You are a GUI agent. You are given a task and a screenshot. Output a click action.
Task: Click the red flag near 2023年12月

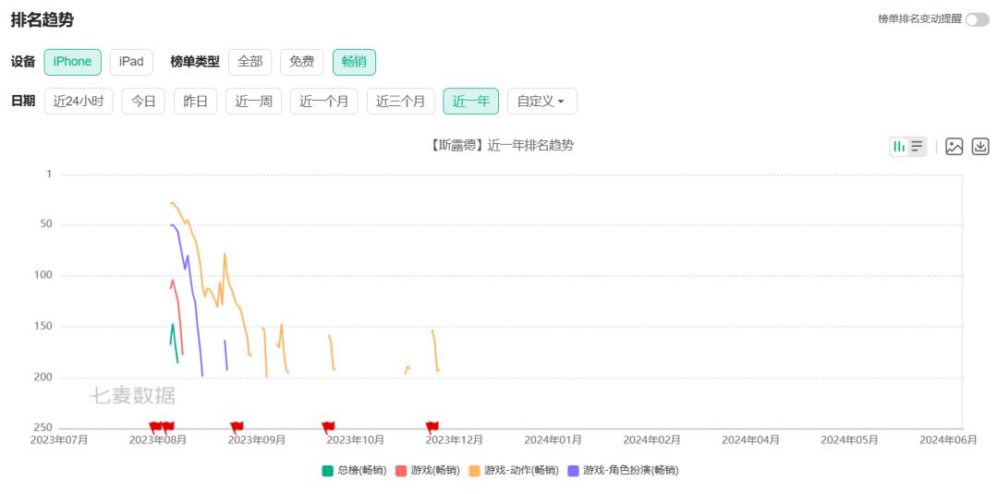pos(432,426)
